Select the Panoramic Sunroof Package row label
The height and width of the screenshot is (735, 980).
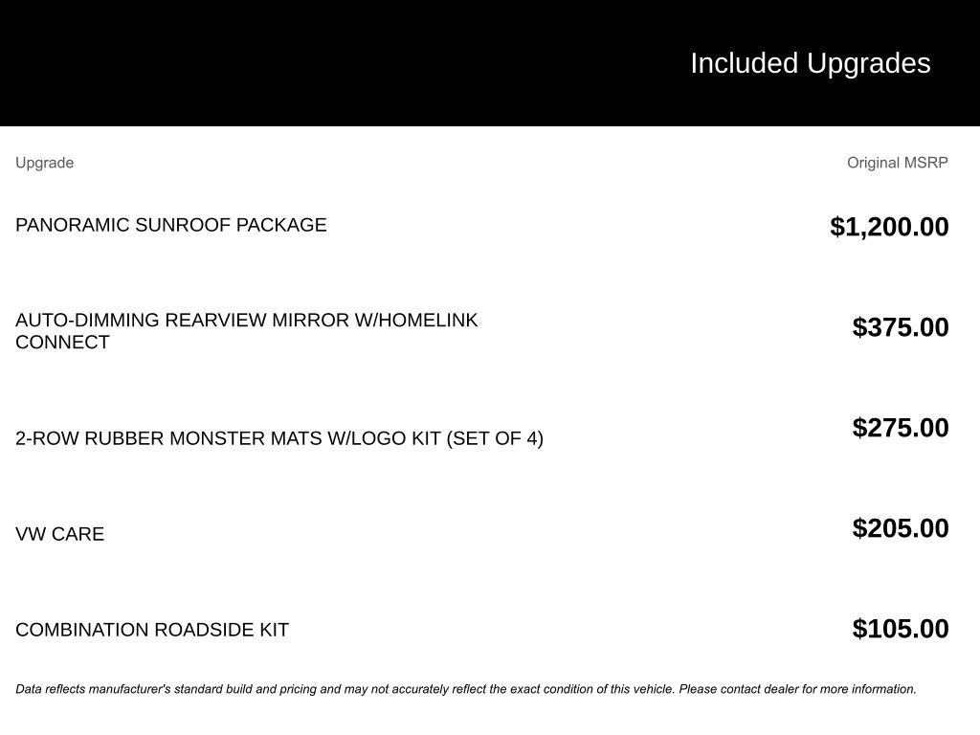[x=170, y=225]
